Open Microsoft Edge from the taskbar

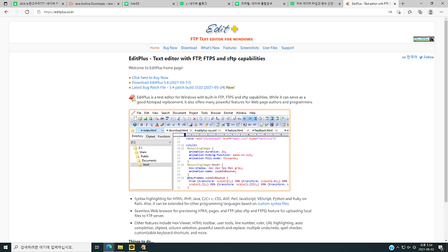109,248
